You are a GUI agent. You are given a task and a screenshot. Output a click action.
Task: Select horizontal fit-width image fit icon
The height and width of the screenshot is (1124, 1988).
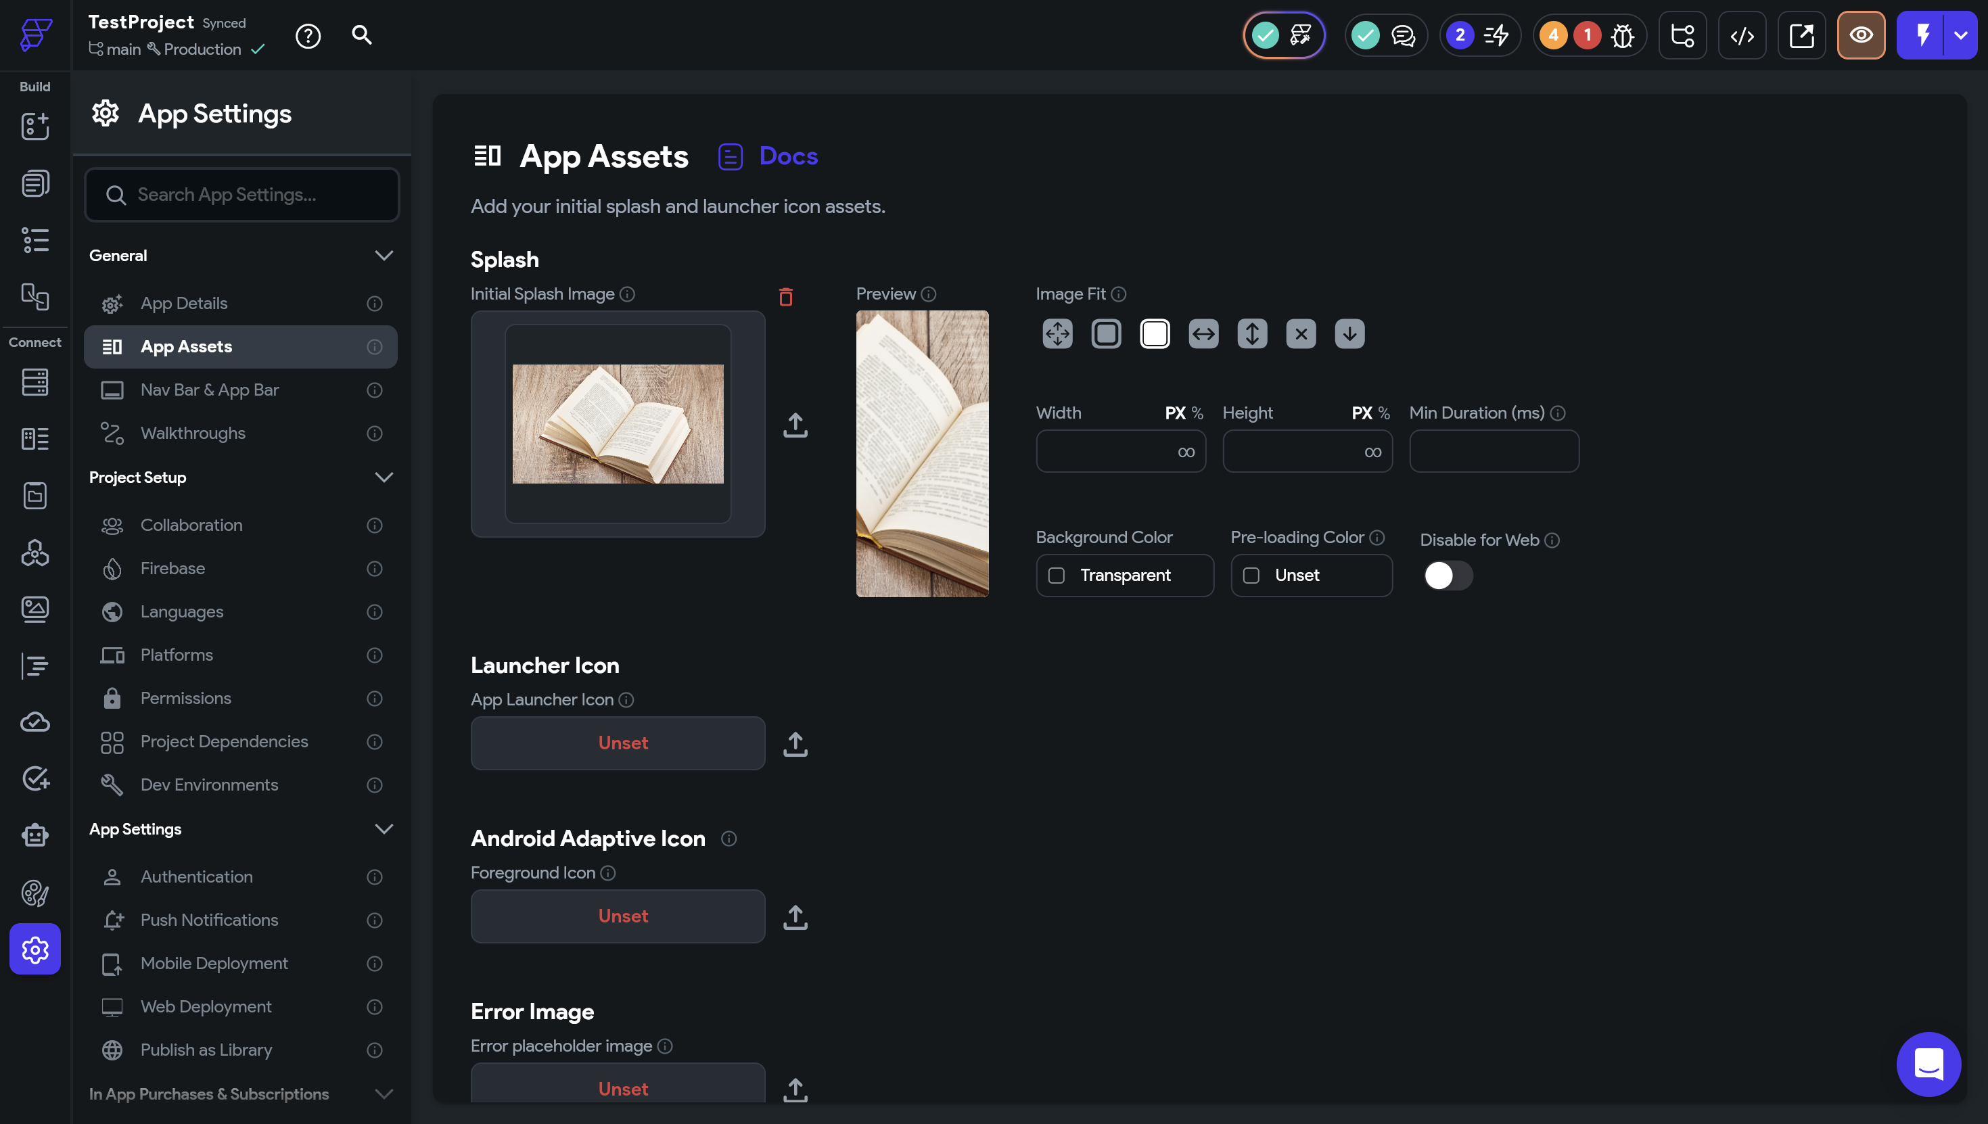(x=1203, y=333)
